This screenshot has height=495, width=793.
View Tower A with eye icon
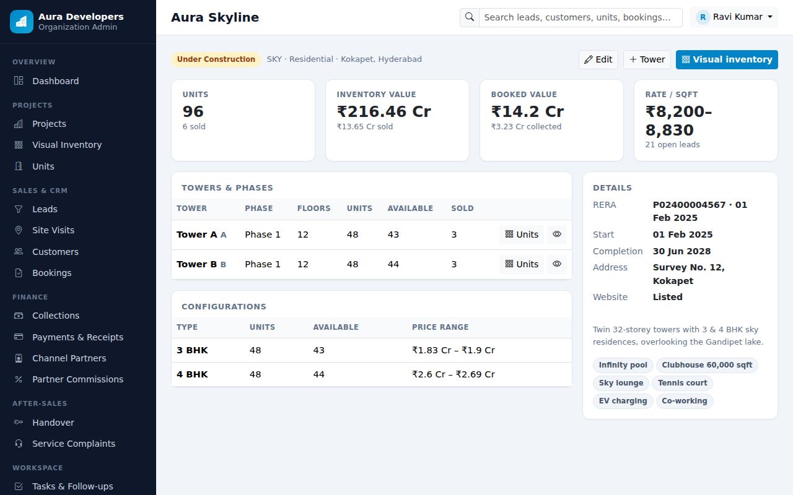(x=557, y=235)
